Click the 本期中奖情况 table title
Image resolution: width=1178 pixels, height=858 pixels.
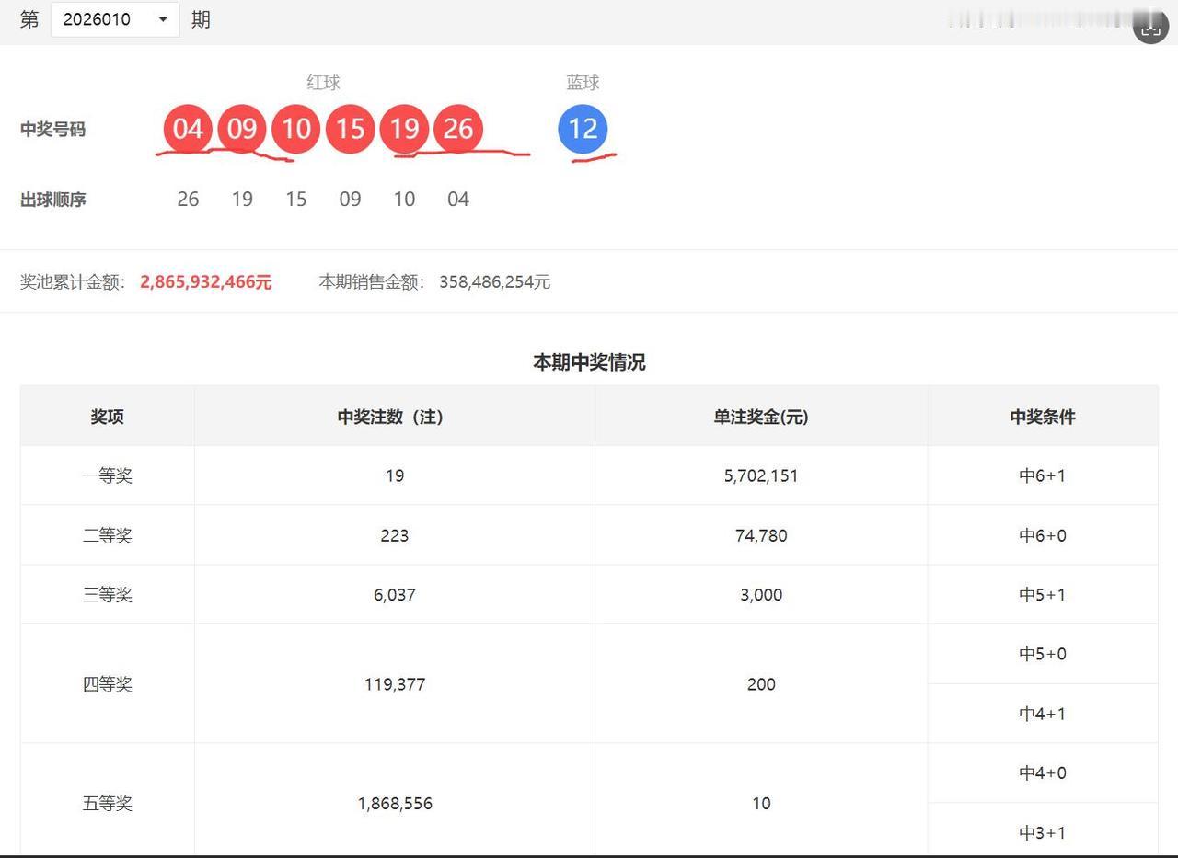(x=588, y=362)
